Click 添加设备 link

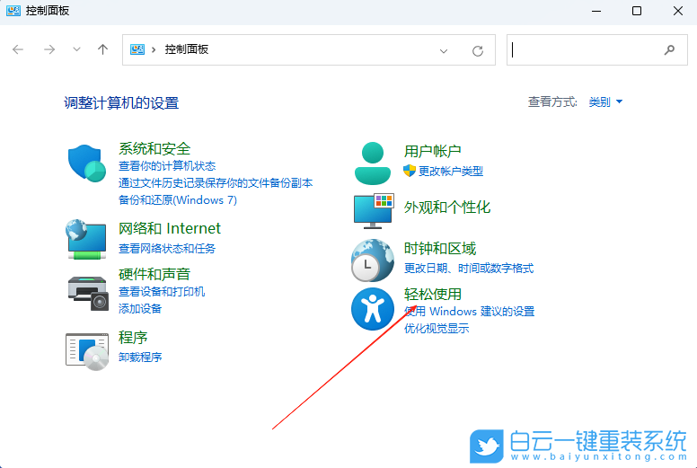140,309
